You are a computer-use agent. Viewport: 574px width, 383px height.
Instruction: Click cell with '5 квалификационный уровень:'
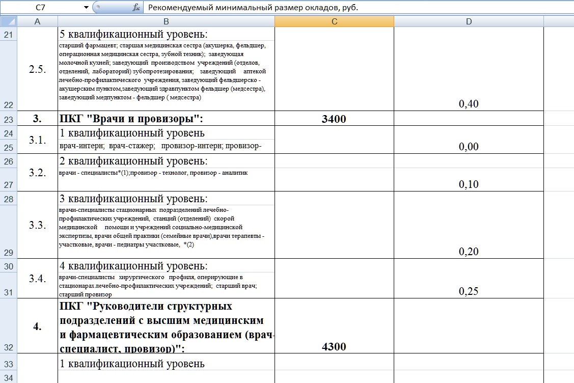(166, 34)
